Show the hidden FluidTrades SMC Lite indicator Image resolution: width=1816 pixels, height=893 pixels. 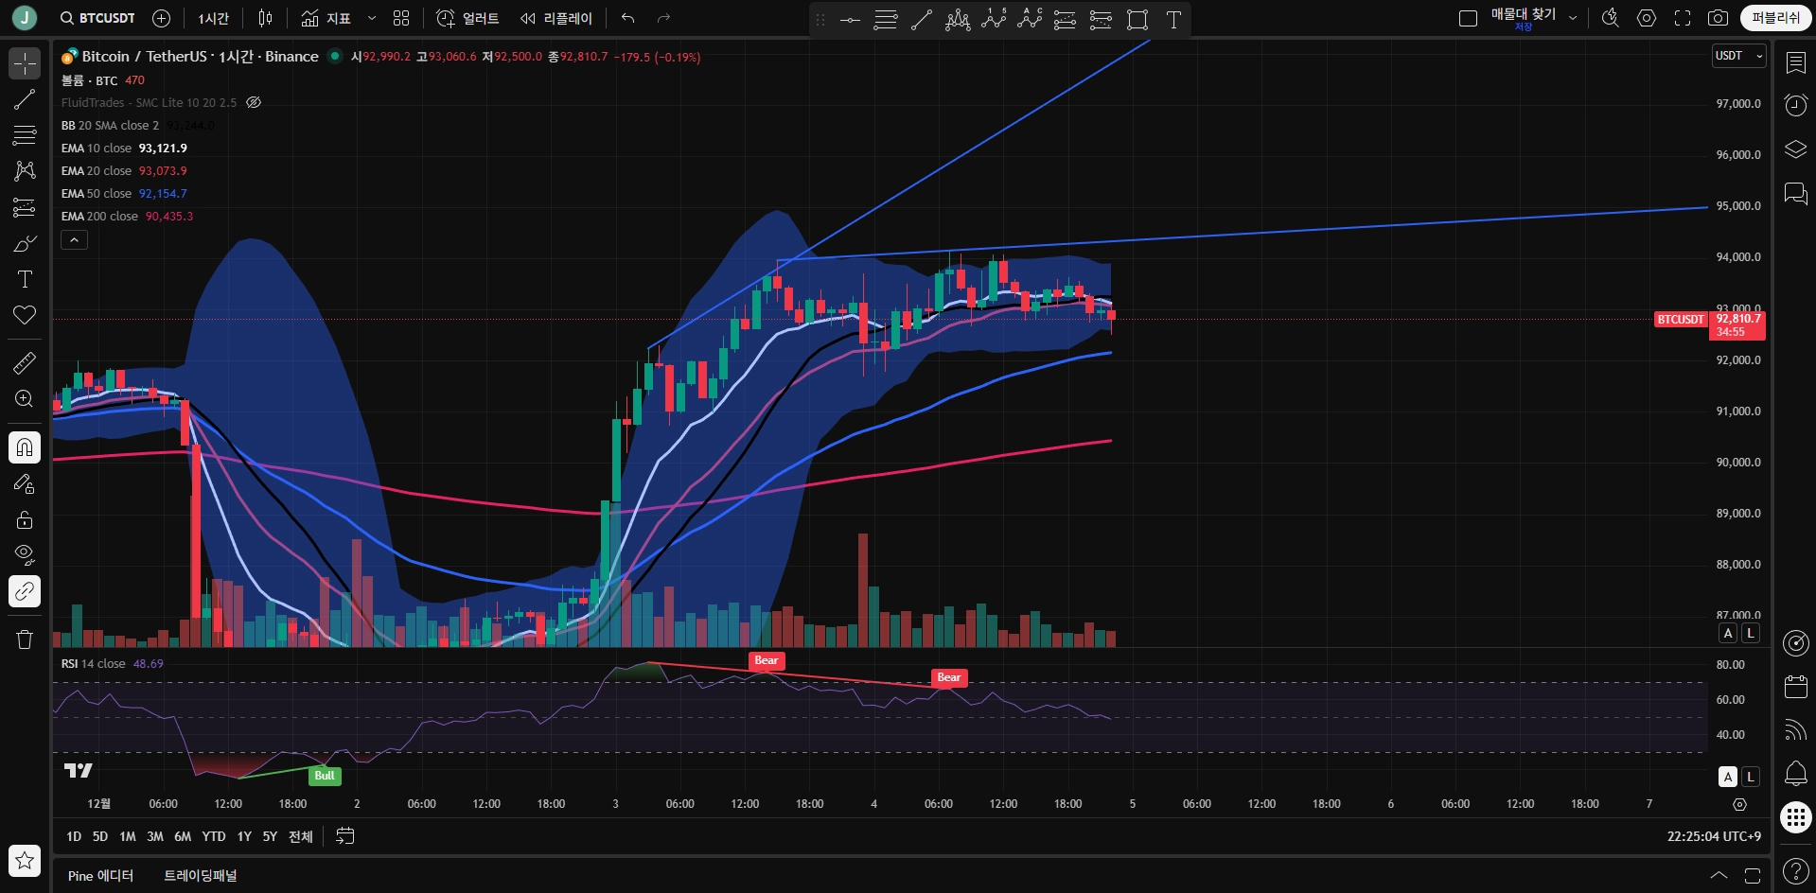pos(254,102)
